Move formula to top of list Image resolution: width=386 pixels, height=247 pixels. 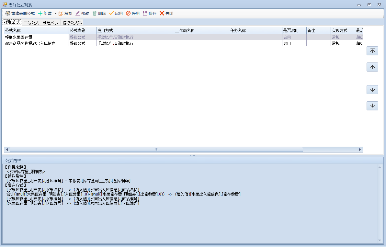[372, 51]
